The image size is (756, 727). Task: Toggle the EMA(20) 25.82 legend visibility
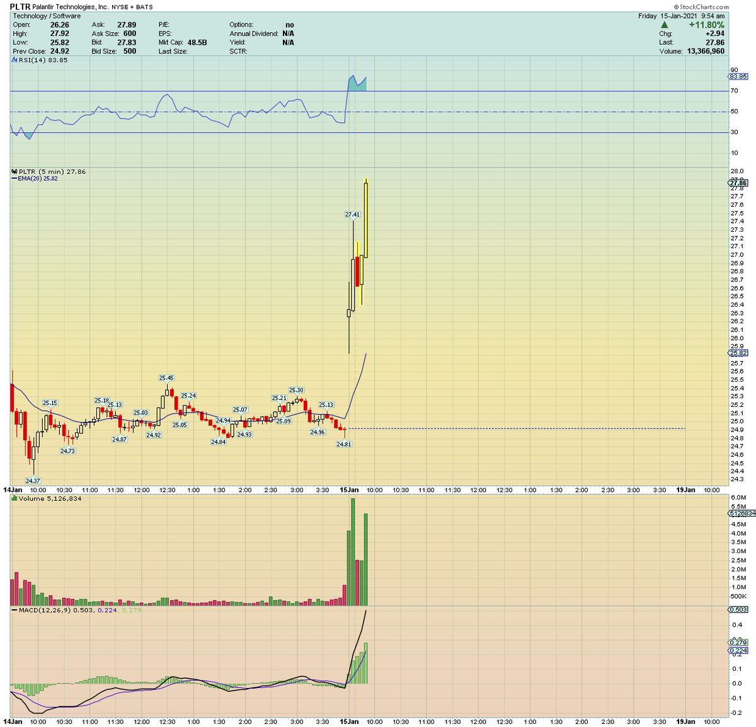click(x=39, y=178)
